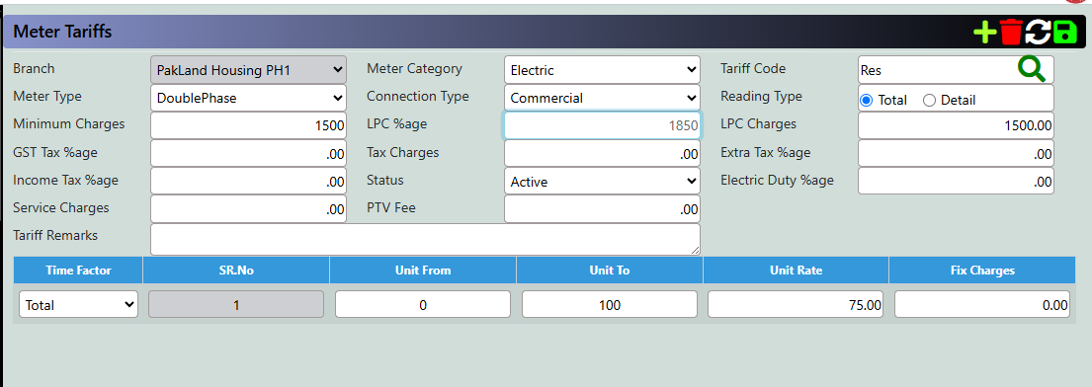
Task: Click the Reading Type label
Action: point(761,96)
